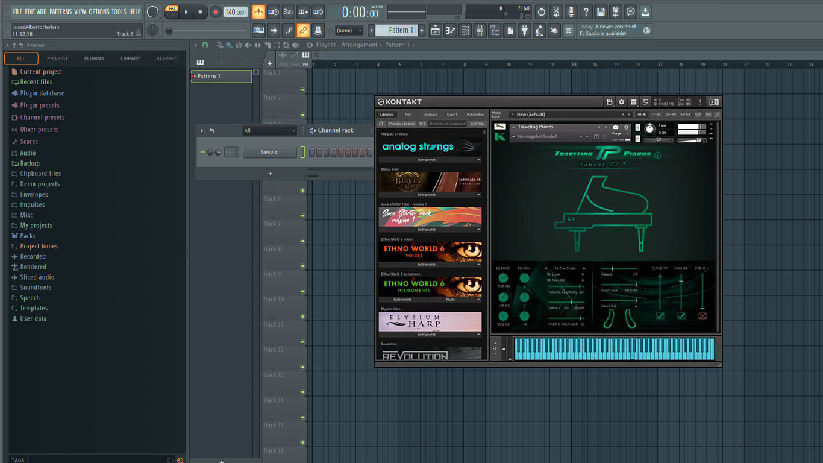Click the Play transport button
The image size is (823, 463).
click(x=186, y=11)
